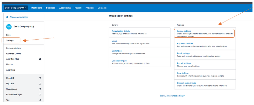
Task: Click the Xero logo beside Demo Company
Action: 9,27
